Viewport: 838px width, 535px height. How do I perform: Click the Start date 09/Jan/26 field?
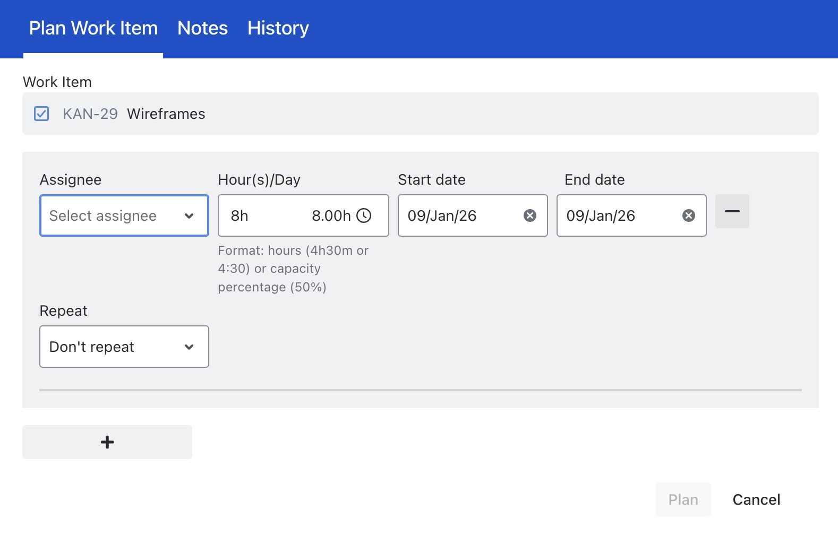click(442, 216)
